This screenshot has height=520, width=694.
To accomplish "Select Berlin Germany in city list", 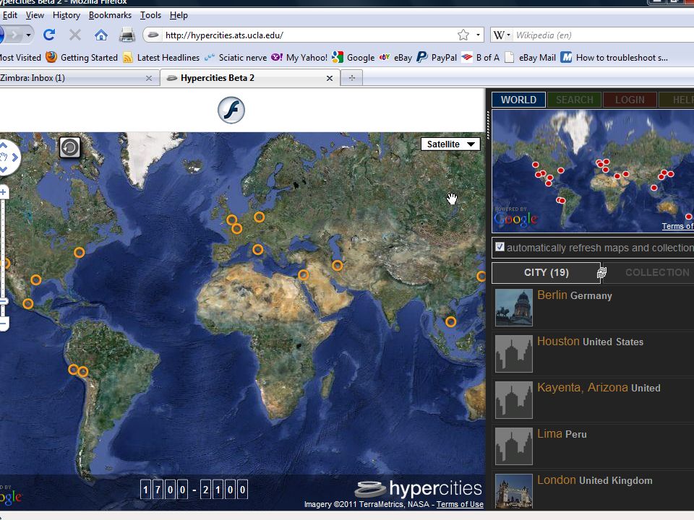I will point(593,307).
